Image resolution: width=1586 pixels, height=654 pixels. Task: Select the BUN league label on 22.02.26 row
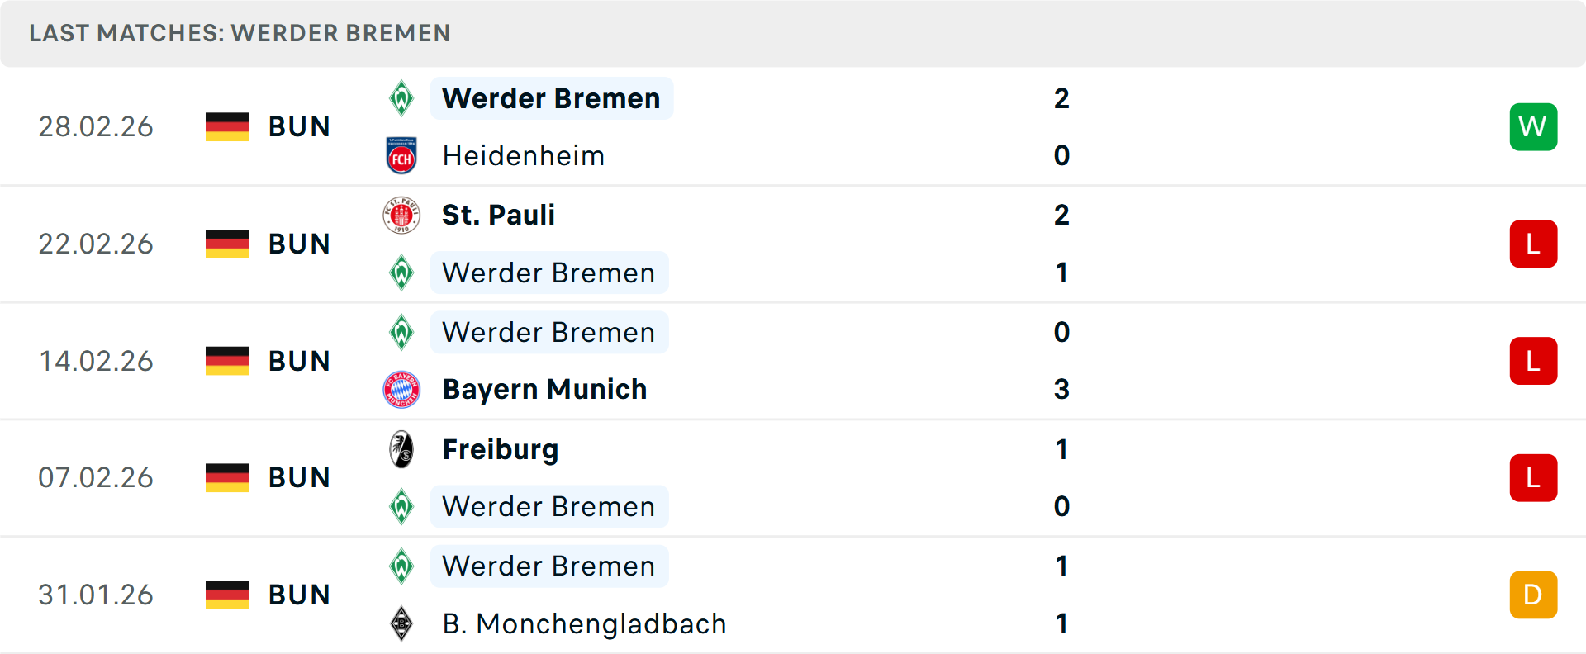299,244
